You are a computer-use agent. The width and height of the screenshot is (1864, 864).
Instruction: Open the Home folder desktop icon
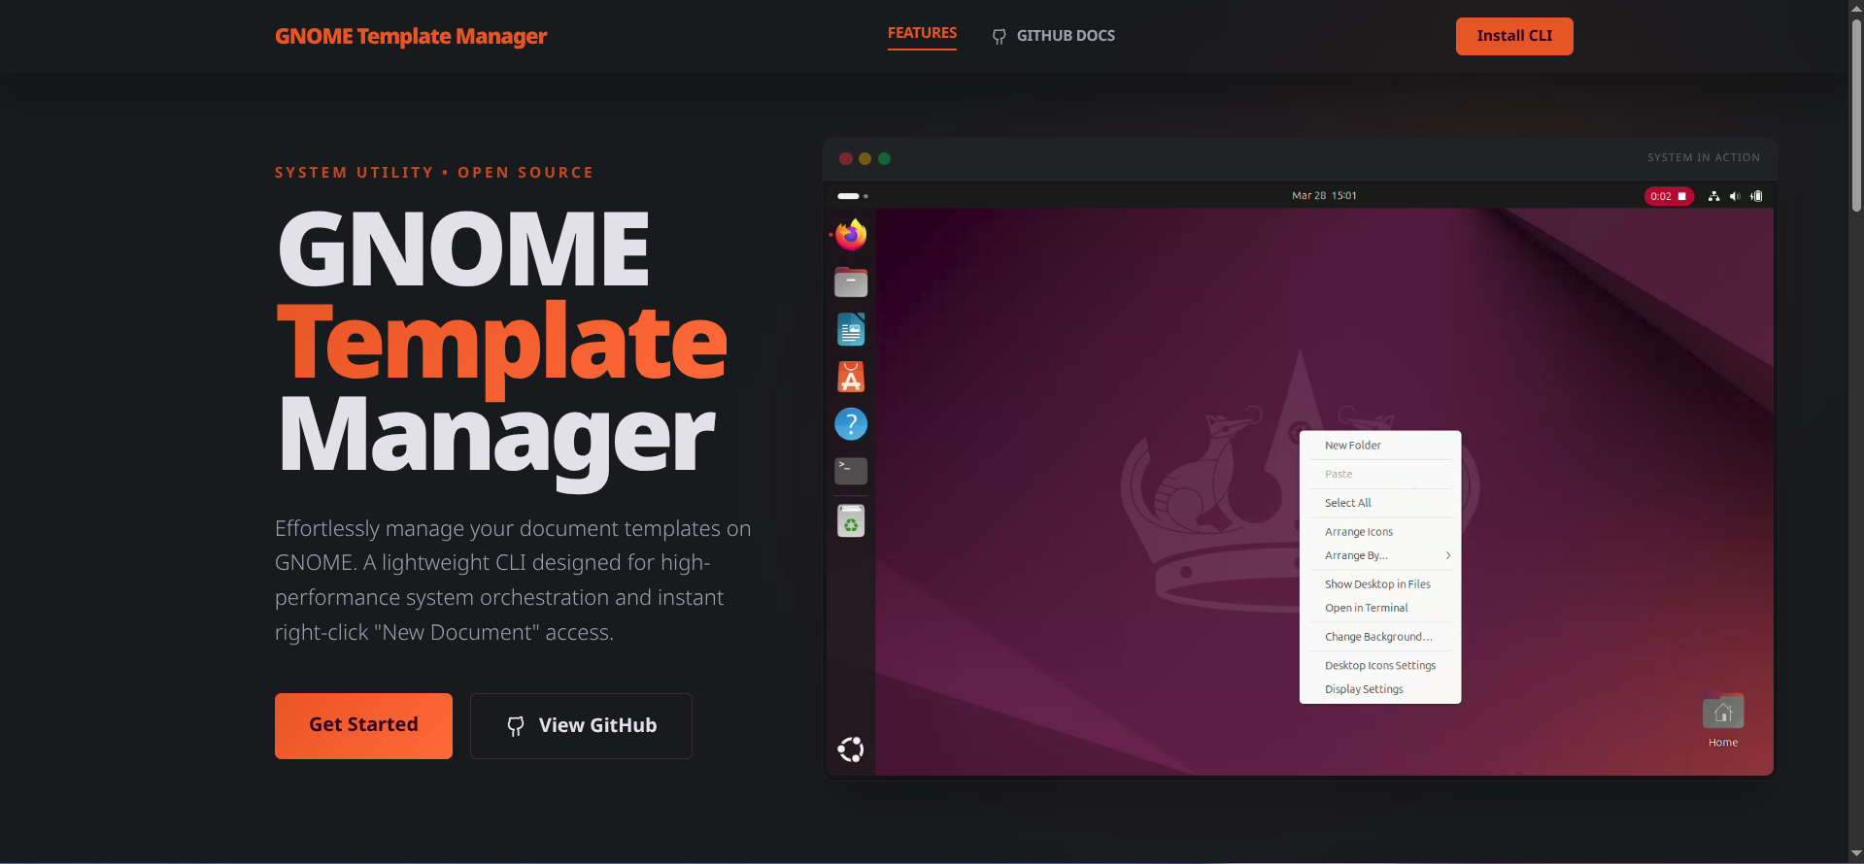tap(1723, 721)
